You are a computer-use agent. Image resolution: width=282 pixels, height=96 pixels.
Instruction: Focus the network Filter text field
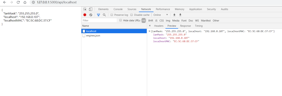[99, 20]
